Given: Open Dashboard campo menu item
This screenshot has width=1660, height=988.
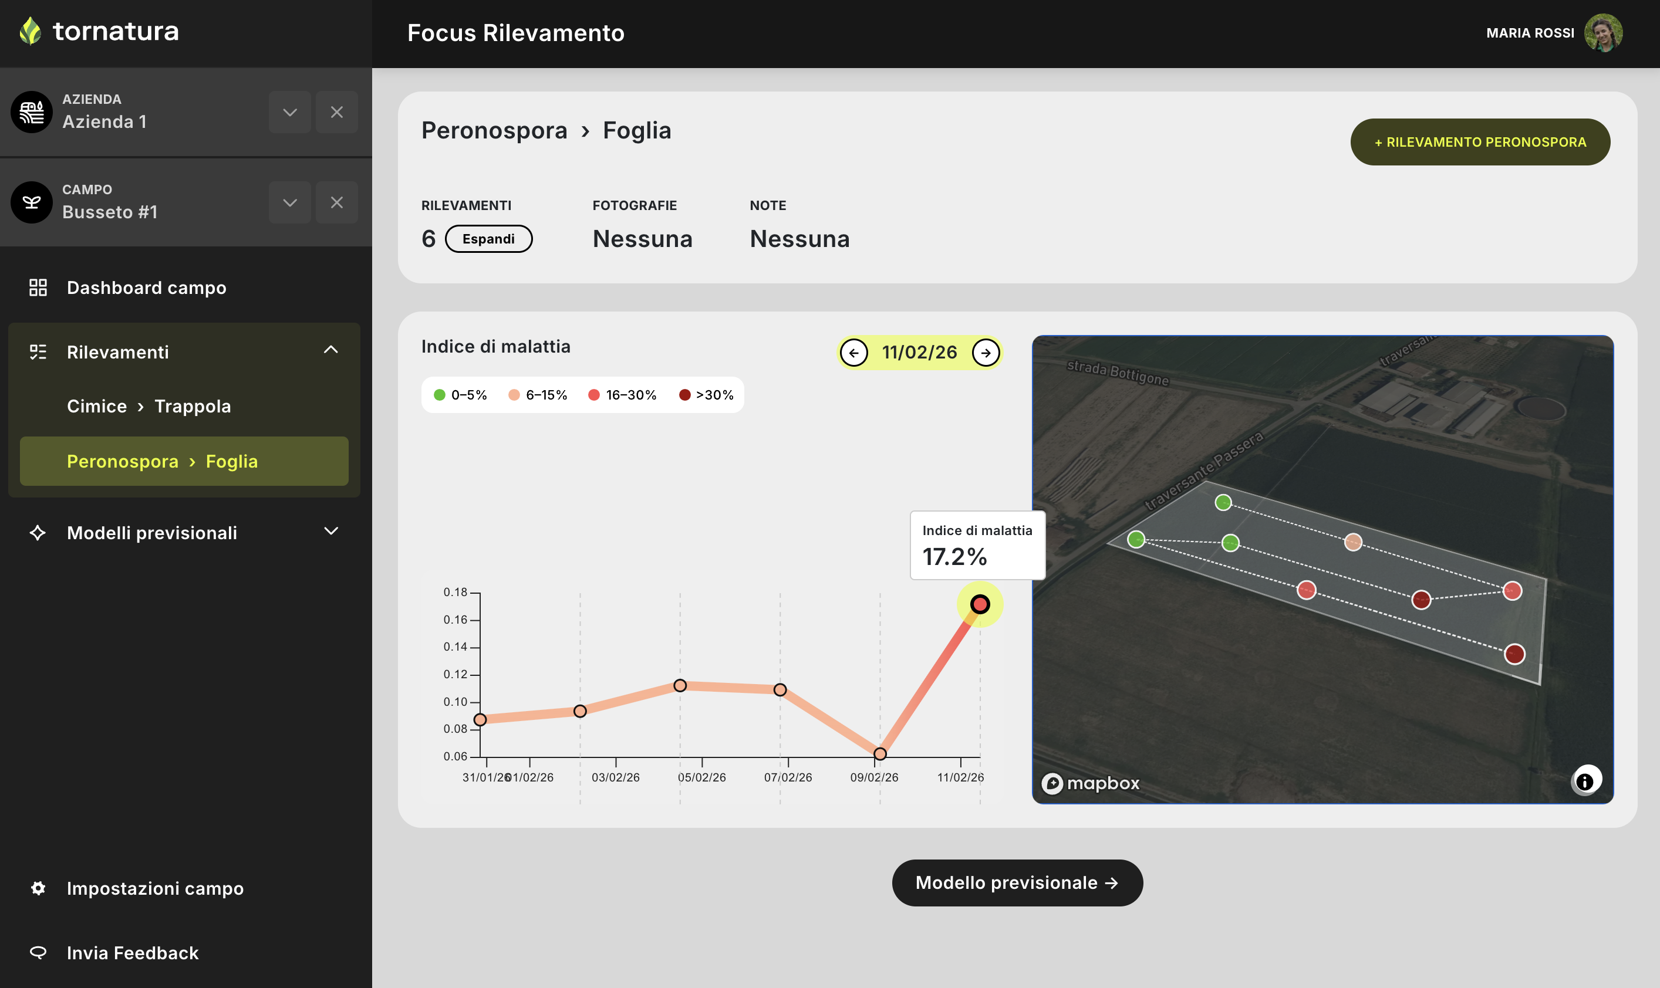Looking at the screenshot, I should [x=147, y=287].
